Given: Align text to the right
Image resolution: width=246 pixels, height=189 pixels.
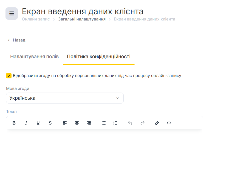Looking at the screenshot, I should coord(89,123).
